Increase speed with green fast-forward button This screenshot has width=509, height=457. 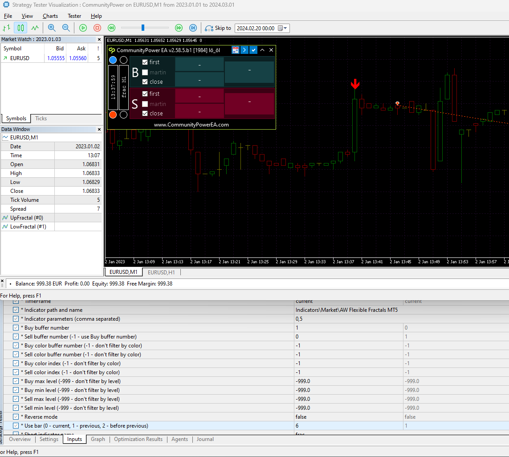click(179, 28)
